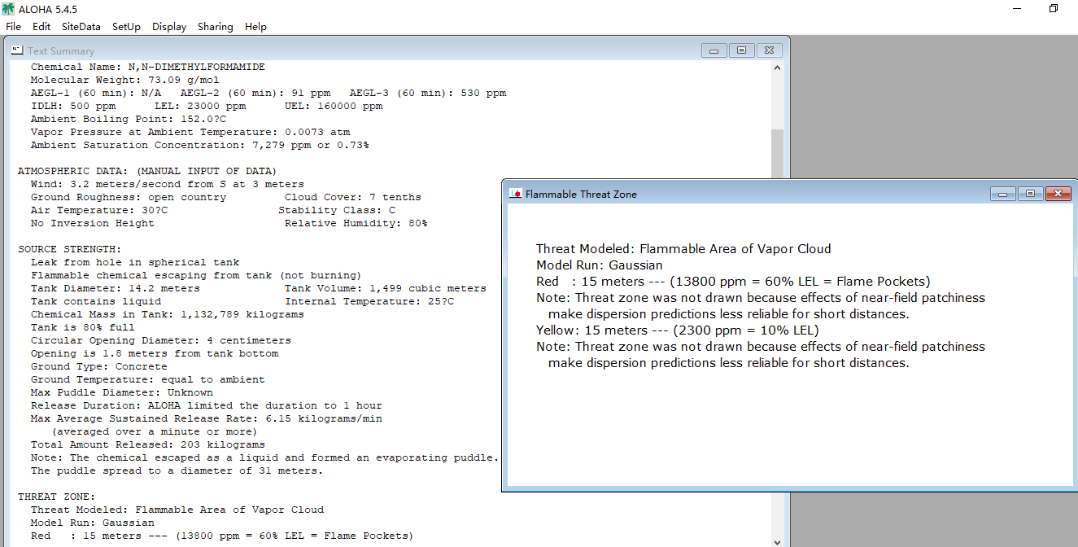
Task: Minimize the ALOHA main window
Action: (x=1017, y=8)
